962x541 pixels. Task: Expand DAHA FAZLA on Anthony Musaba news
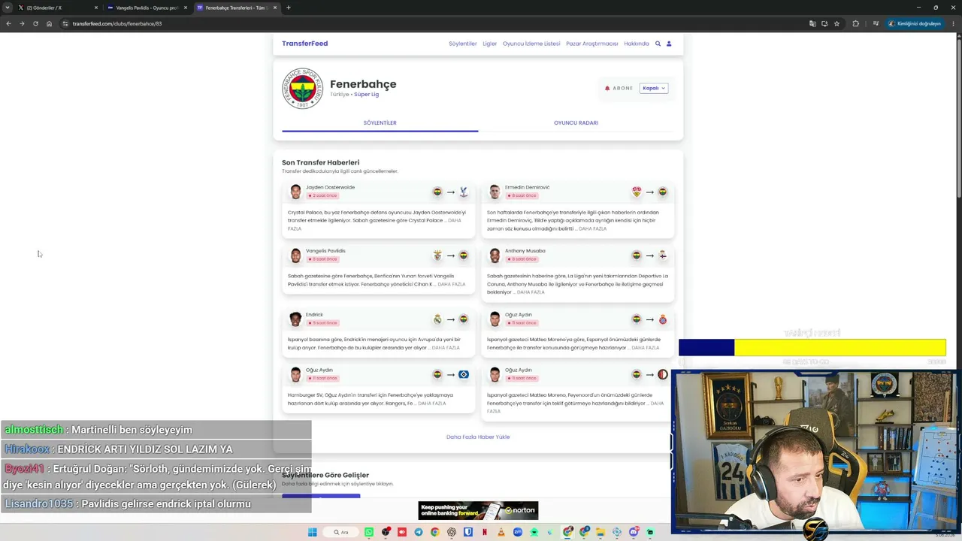(531, 292)
